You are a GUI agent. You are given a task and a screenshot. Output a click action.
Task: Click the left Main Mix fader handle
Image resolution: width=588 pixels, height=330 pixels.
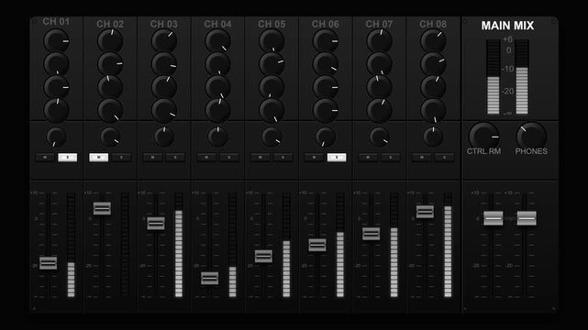494,218
